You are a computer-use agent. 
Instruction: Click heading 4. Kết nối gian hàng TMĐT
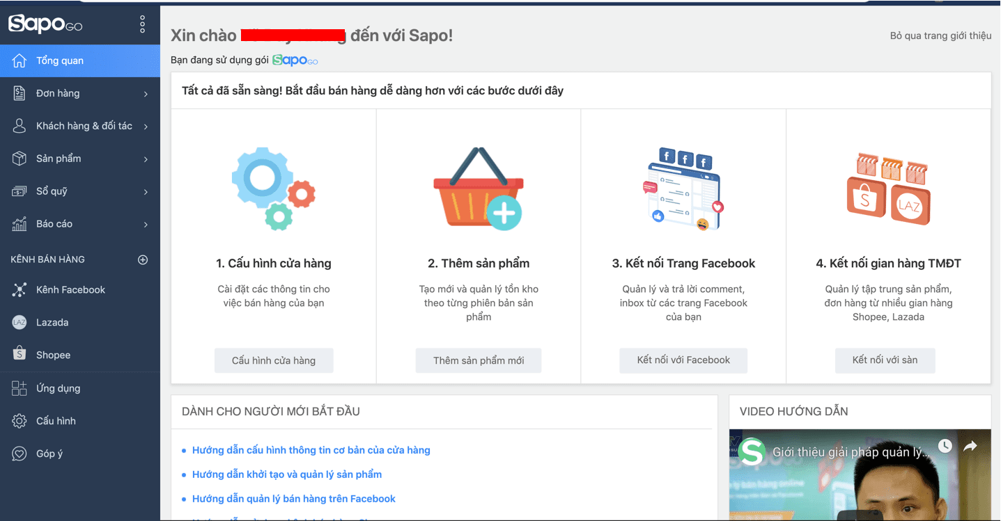point(888,264)
